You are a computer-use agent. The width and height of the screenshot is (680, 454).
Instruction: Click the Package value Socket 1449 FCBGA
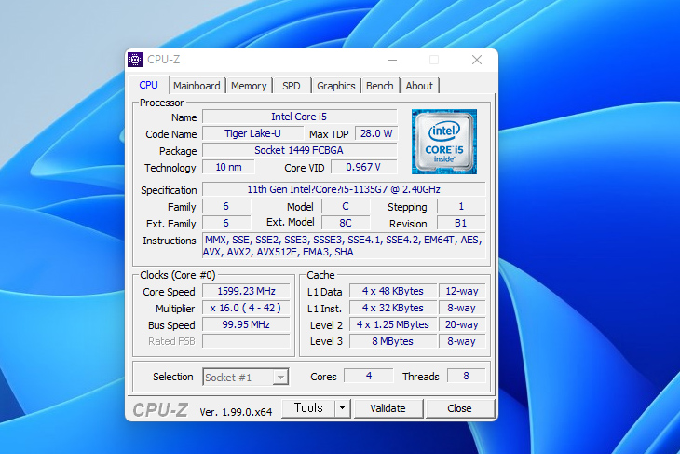tap(299, 150)
